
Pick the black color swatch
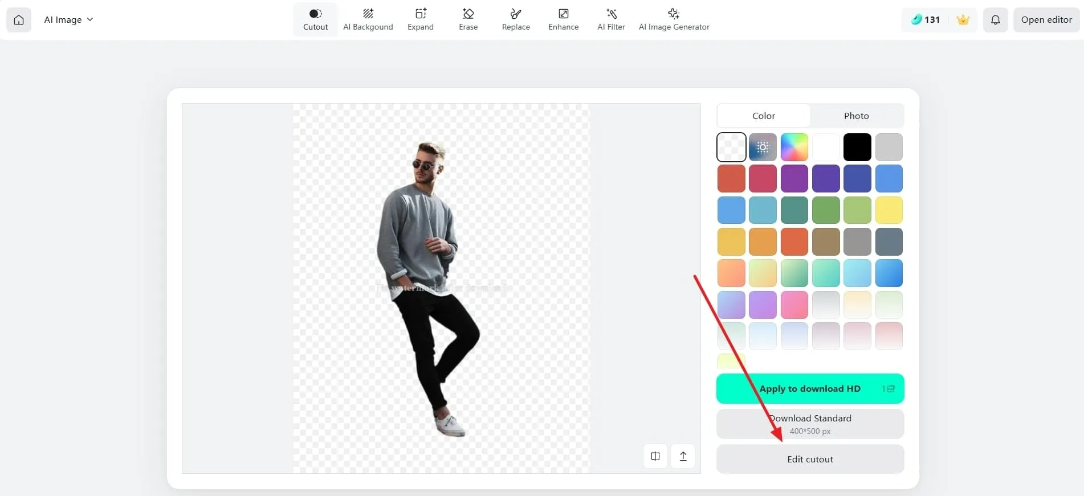857,147
